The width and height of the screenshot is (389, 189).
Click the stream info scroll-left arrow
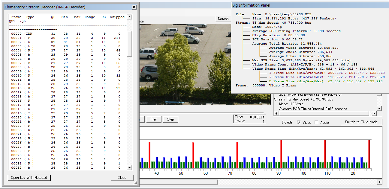276,114
